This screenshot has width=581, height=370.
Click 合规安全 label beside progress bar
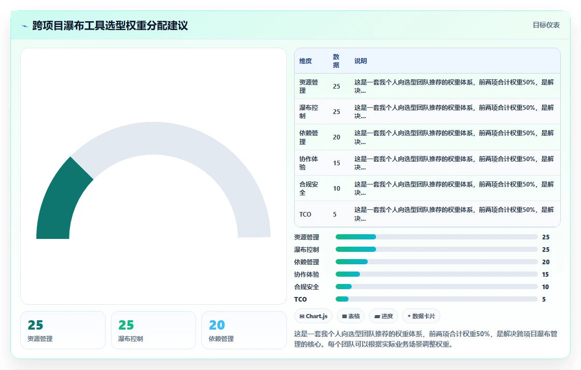point(307,287)
